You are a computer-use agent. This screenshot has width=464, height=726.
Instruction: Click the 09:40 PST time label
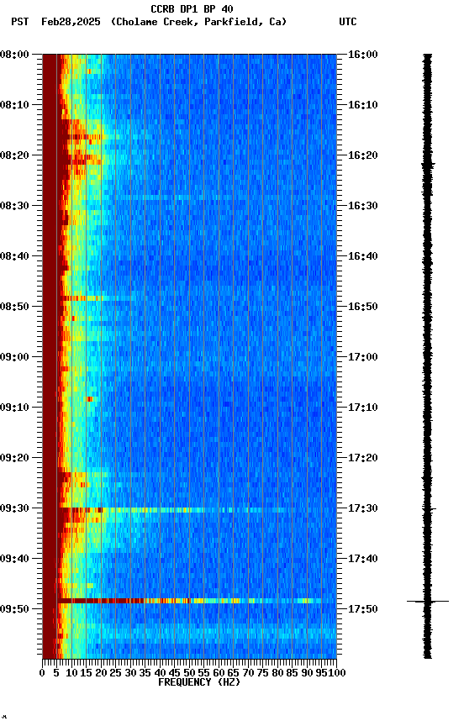point(14,560)
